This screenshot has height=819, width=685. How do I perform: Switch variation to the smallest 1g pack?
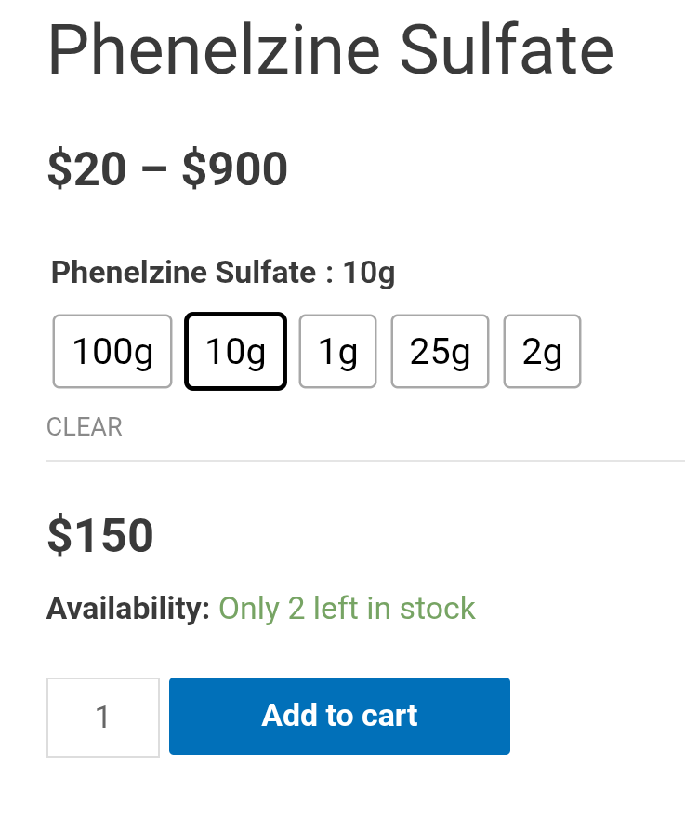pos(337,352)
